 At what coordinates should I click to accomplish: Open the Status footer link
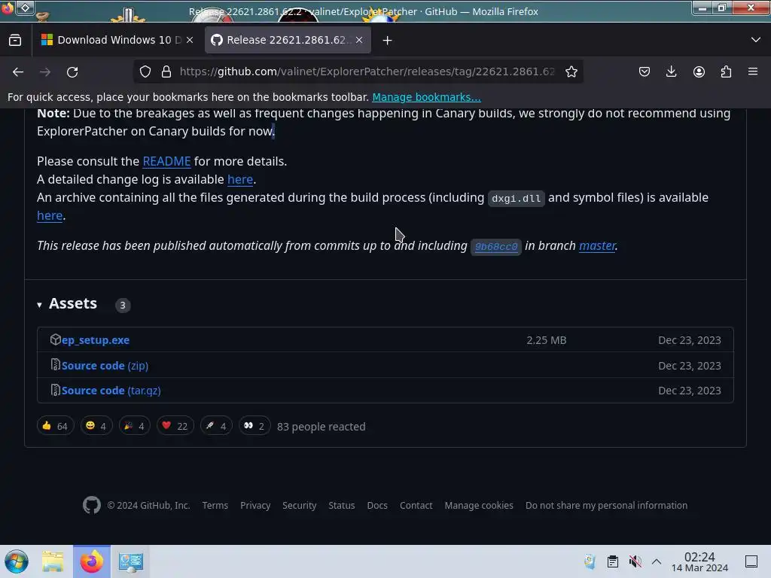341,505
